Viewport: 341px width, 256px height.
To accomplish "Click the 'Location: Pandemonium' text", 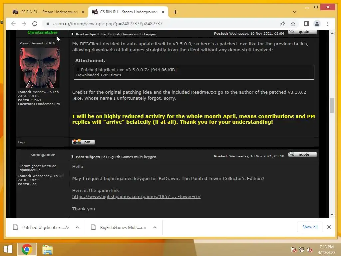I will pos(39,104).
